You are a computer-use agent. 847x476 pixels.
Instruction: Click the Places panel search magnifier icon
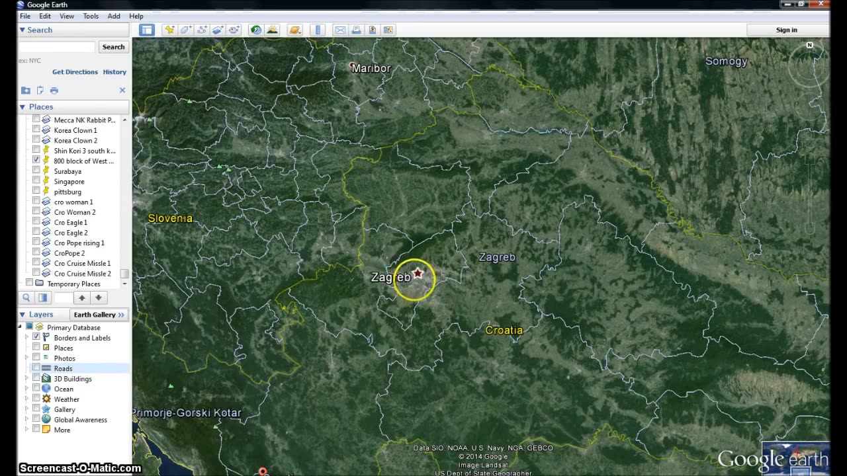click(27, 298)
